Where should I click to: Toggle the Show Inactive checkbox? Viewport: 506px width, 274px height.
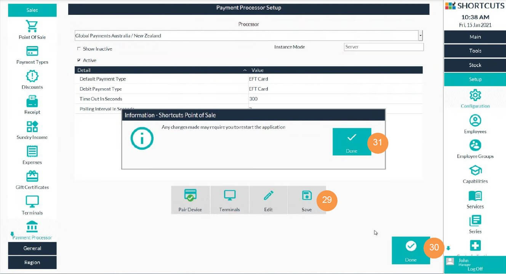tap(79, 49)
